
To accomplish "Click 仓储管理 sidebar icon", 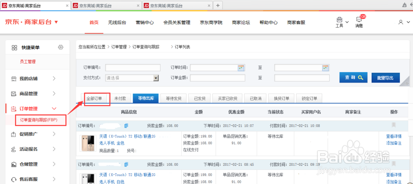I will click(14, 164).
